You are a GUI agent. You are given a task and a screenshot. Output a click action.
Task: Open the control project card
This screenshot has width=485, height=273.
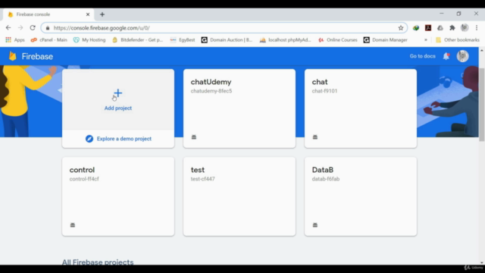tap(118, 196)
